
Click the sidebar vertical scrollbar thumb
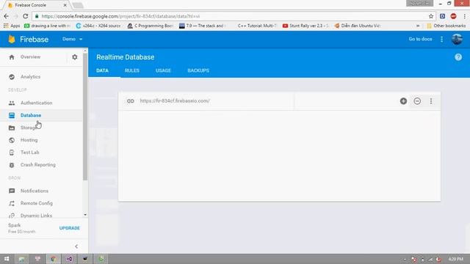85,117
